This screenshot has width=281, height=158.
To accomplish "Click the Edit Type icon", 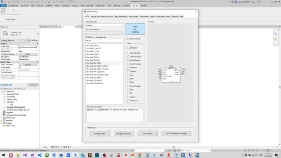I will [29, 40].
